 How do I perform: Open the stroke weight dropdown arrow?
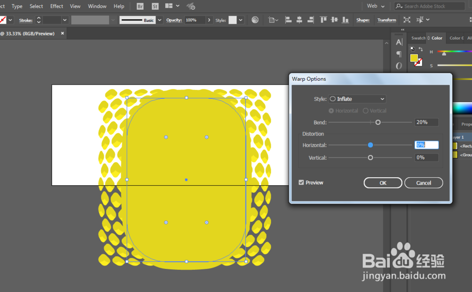coord(64,20)
